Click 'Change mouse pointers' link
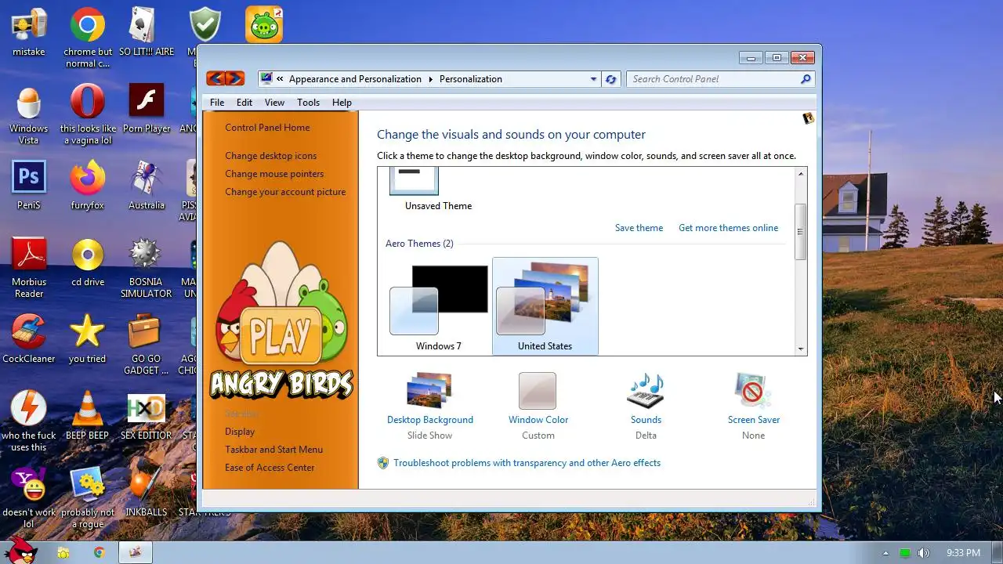Image resolution: width=1003 pixels, height=564 pixels. (274, 174)
